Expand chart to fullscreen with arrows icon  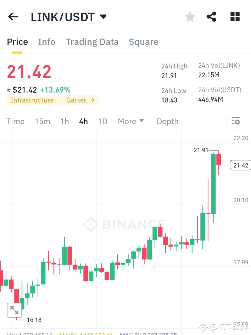coord(15,310)
